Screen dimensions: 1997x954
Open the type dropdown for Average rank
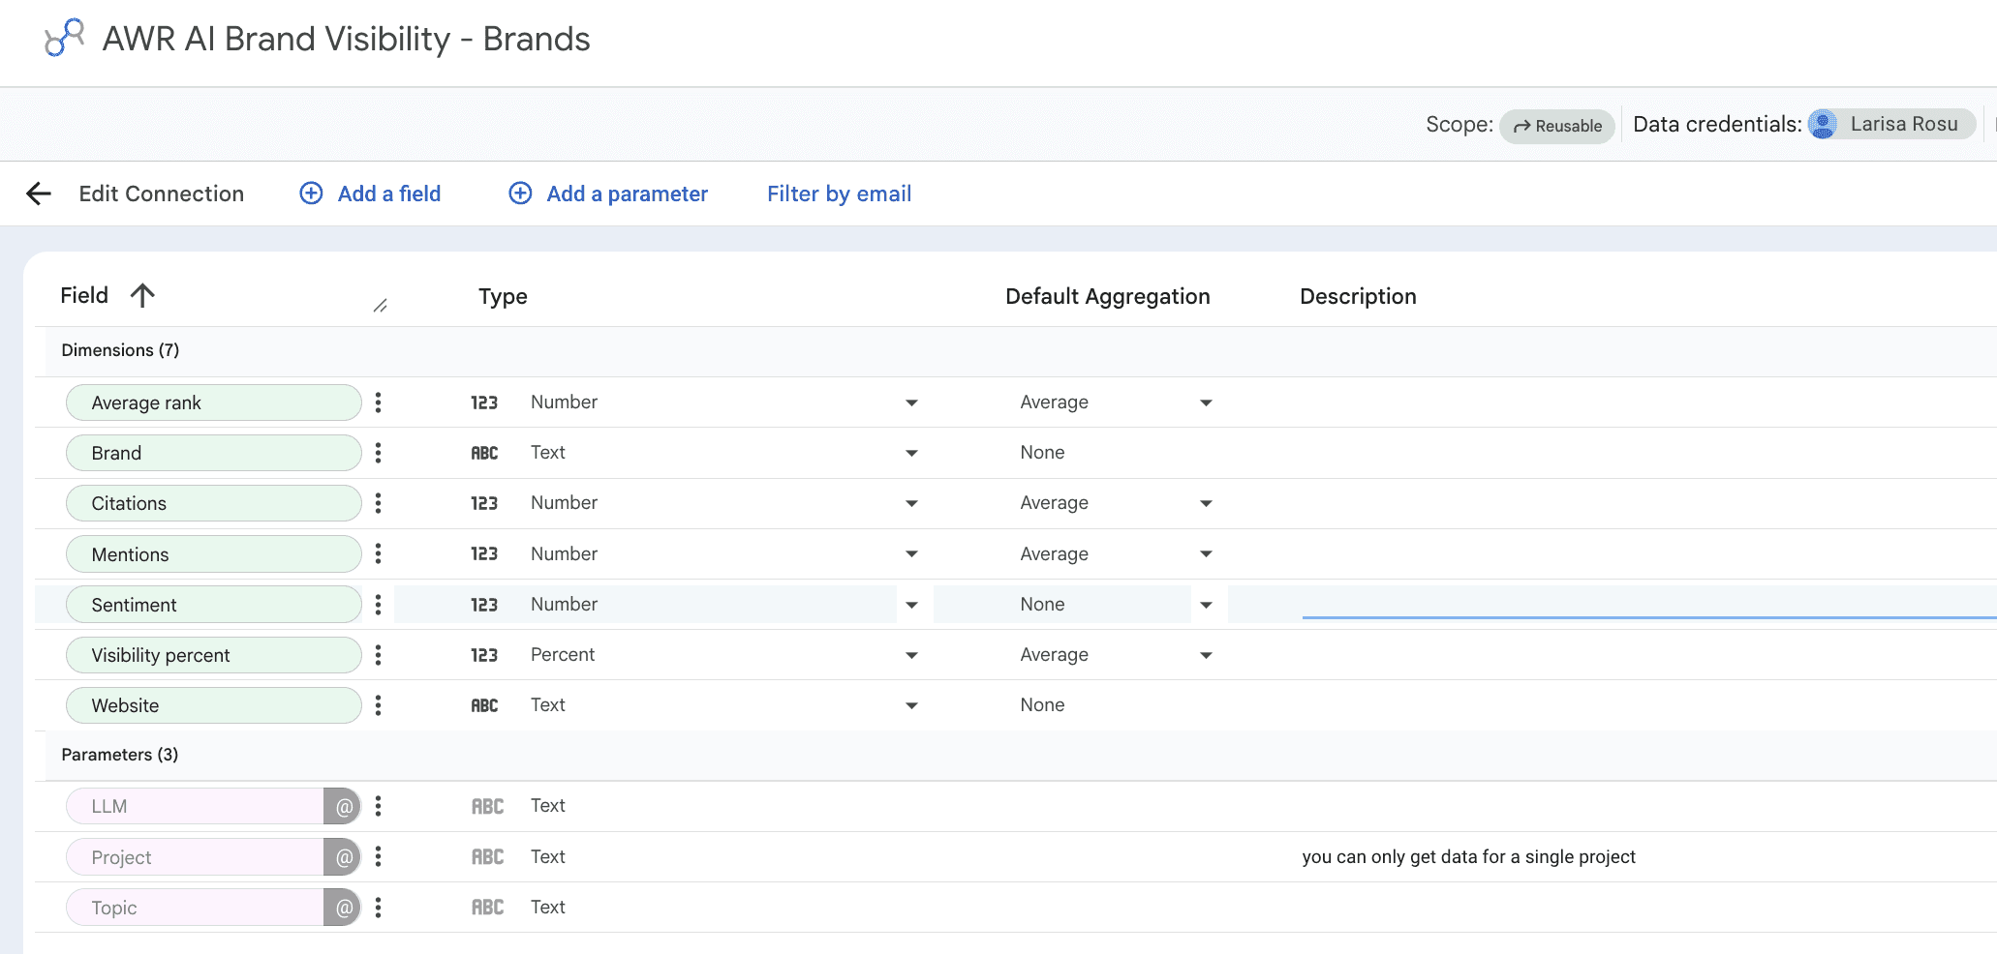click(911, 402)
